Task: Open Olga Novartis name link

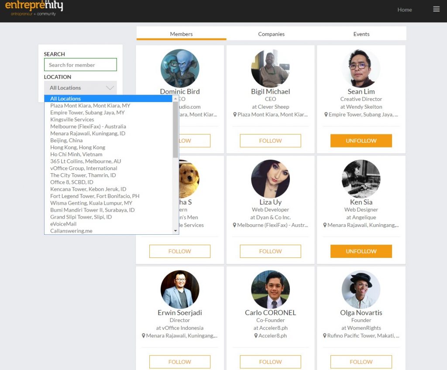Action: pos(361,313)
